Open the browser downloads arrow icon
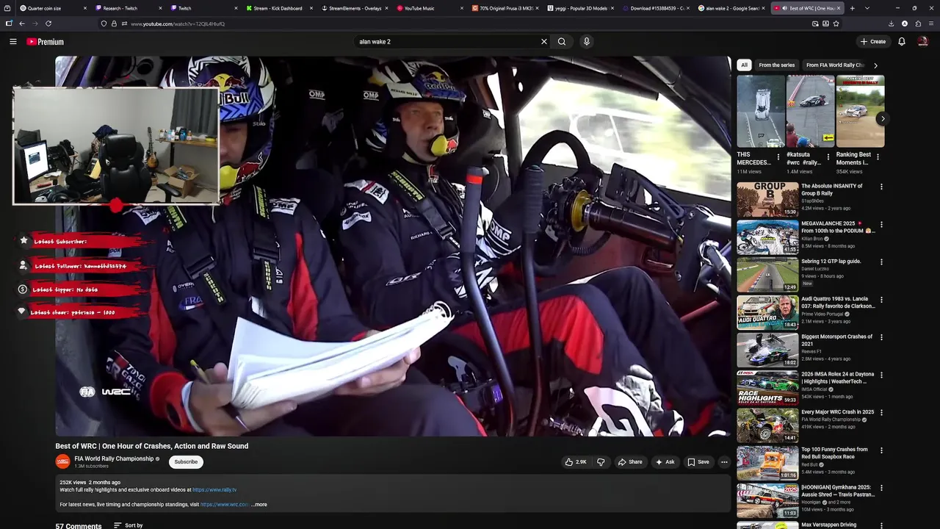This screenshot has width=940, height=529. 891,24
